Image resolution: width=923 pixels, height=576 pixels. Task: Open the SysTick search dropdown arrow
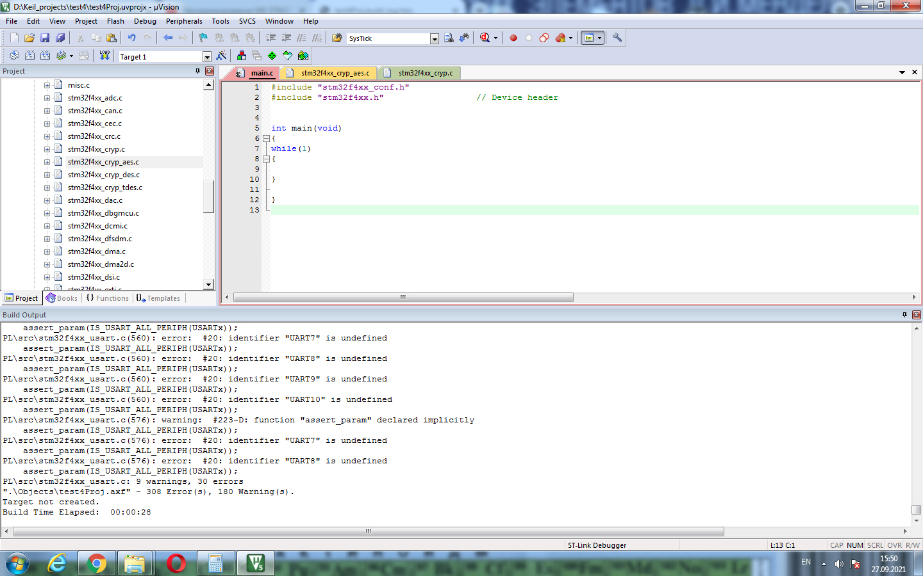click(434, 39)
